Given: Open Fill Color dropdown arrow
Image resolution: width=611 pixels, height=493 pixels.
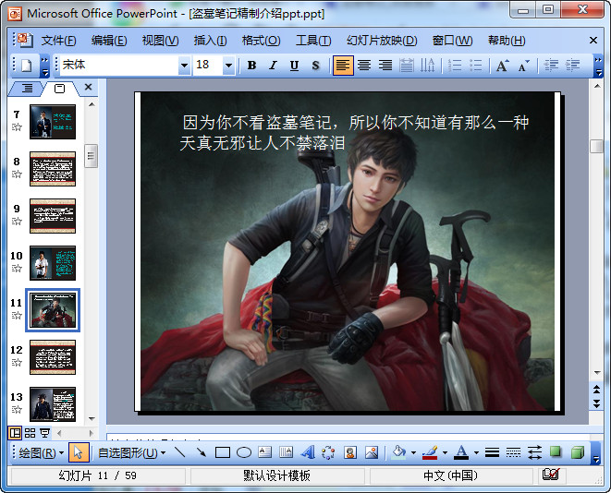Looking at the screenshot, I should tap(413, 452).
